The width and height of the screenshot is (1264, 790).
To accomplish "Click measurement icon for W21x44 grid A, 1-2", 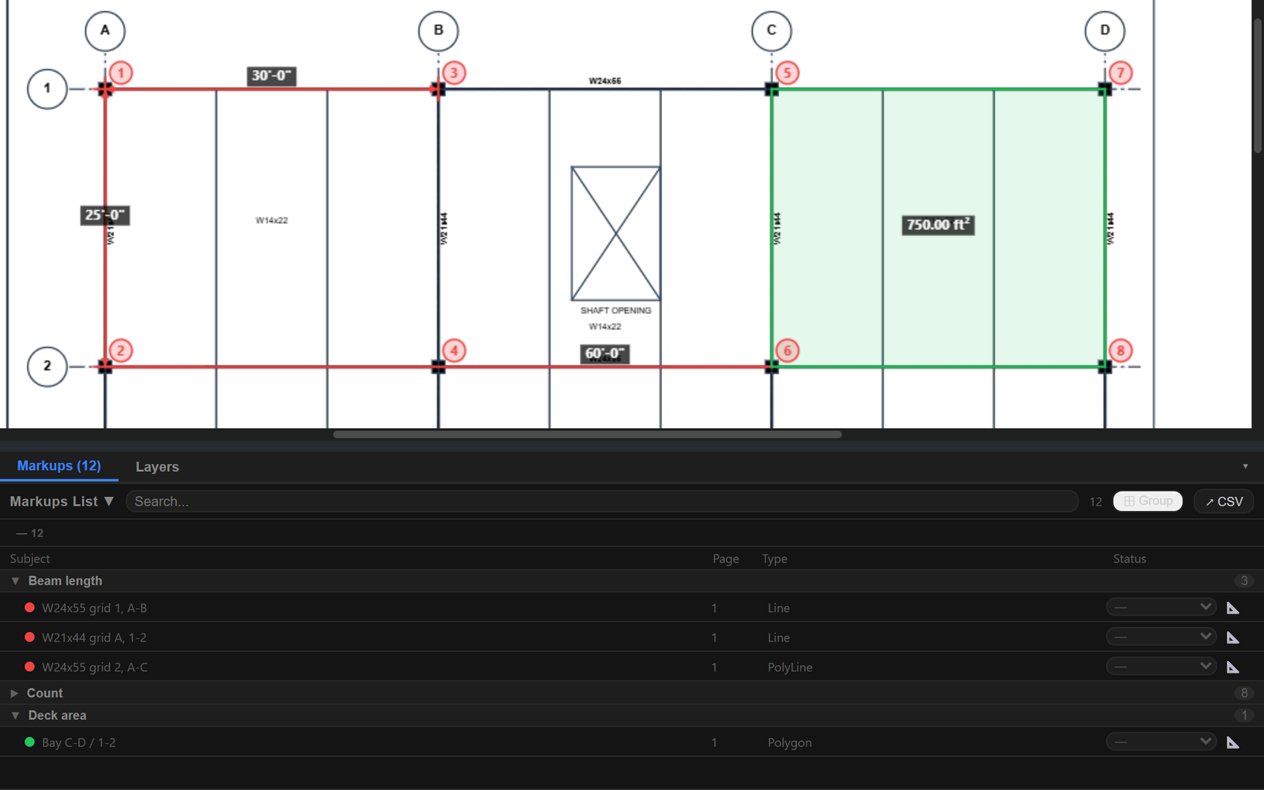I will [x=1232, y=638].
